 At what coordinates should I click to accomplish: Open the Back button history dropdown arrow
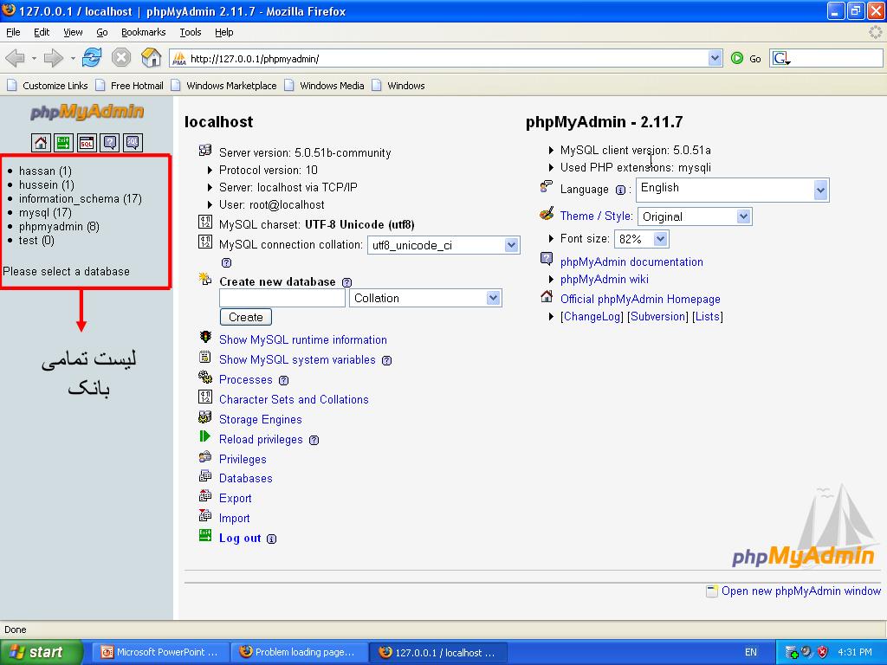pos(34,58)
